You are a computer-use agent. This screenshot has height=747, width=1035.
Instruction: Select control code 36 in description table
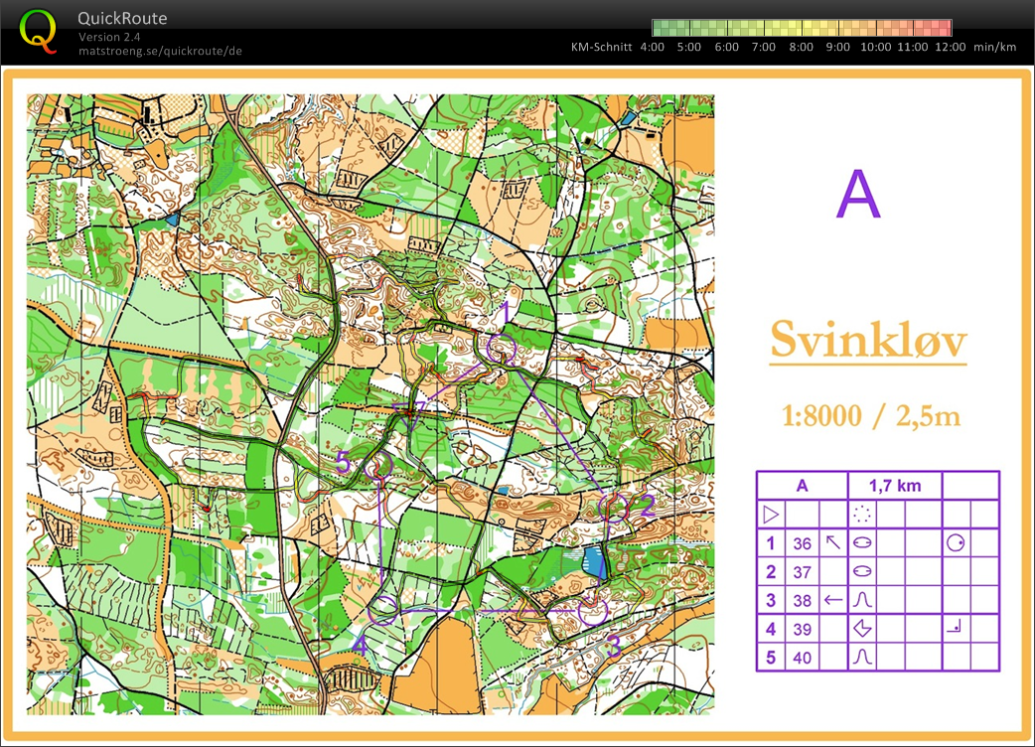click(x=802, y=543)
